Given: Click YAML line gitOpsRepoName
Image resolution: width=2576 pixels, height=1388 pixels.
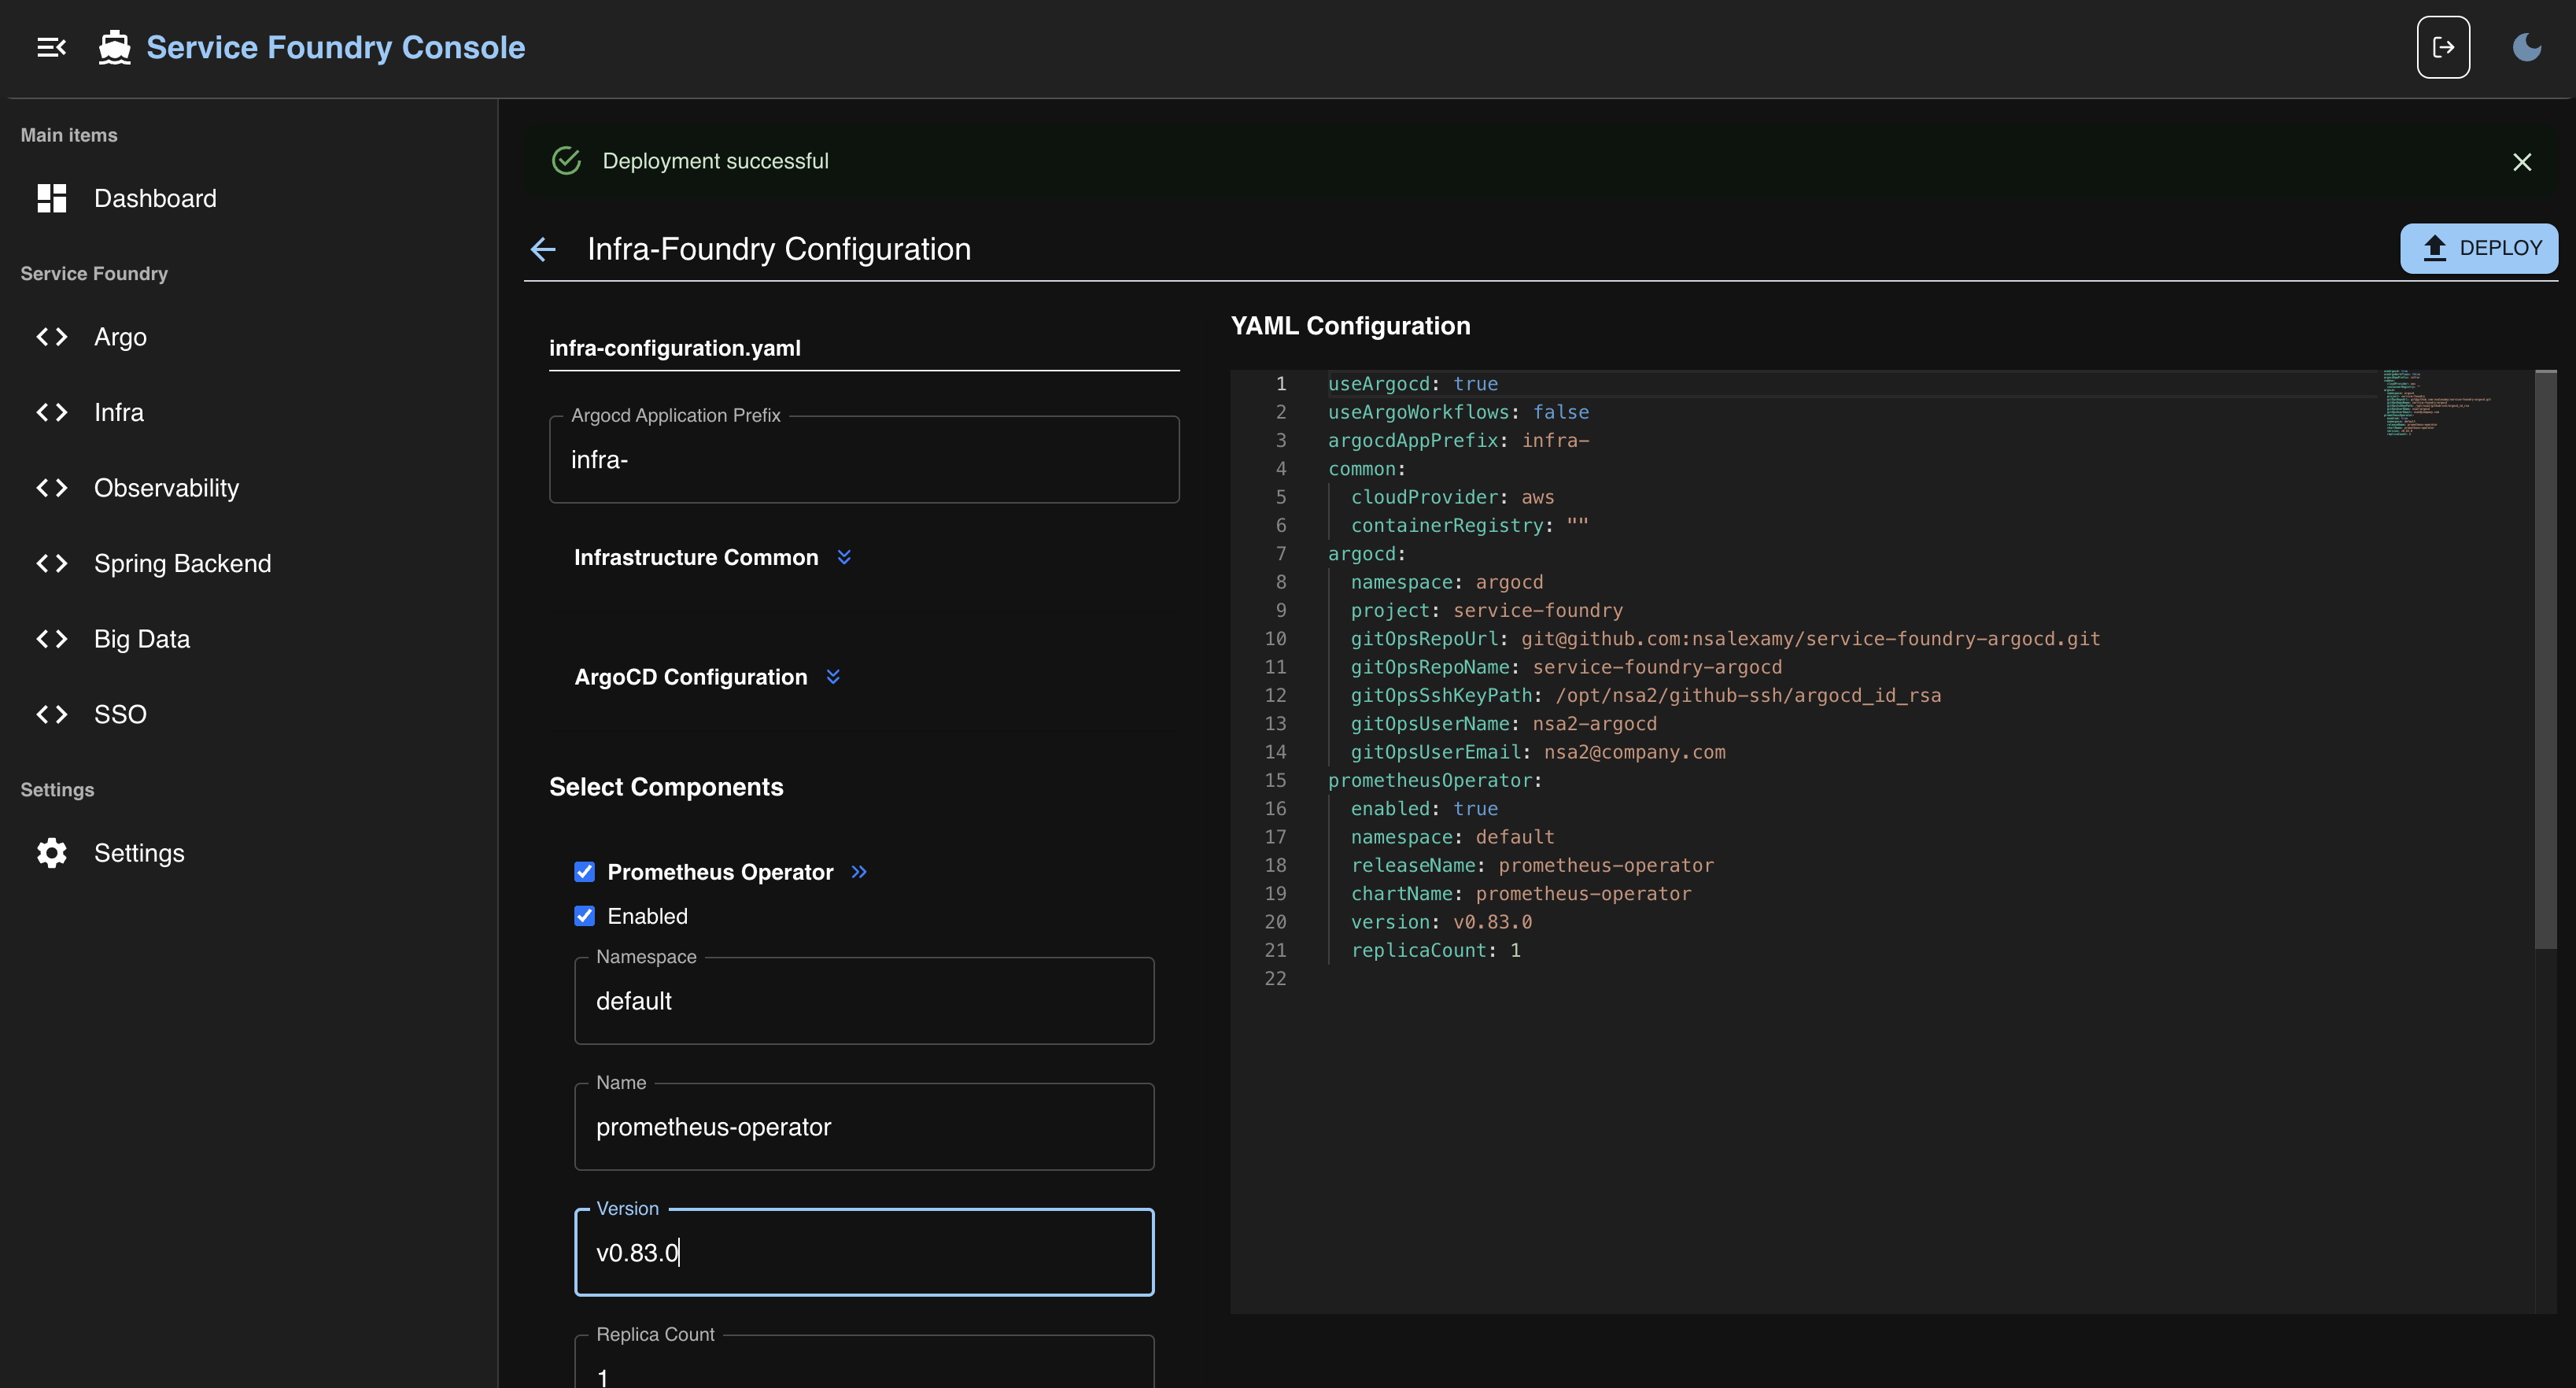Looking at the screenshot, I should [x=1566, y=667].
